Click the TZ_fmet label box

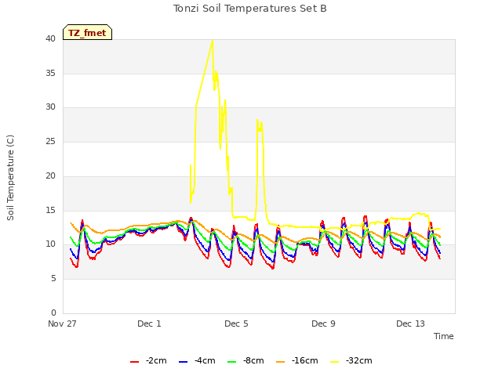[x=87, y=32]
